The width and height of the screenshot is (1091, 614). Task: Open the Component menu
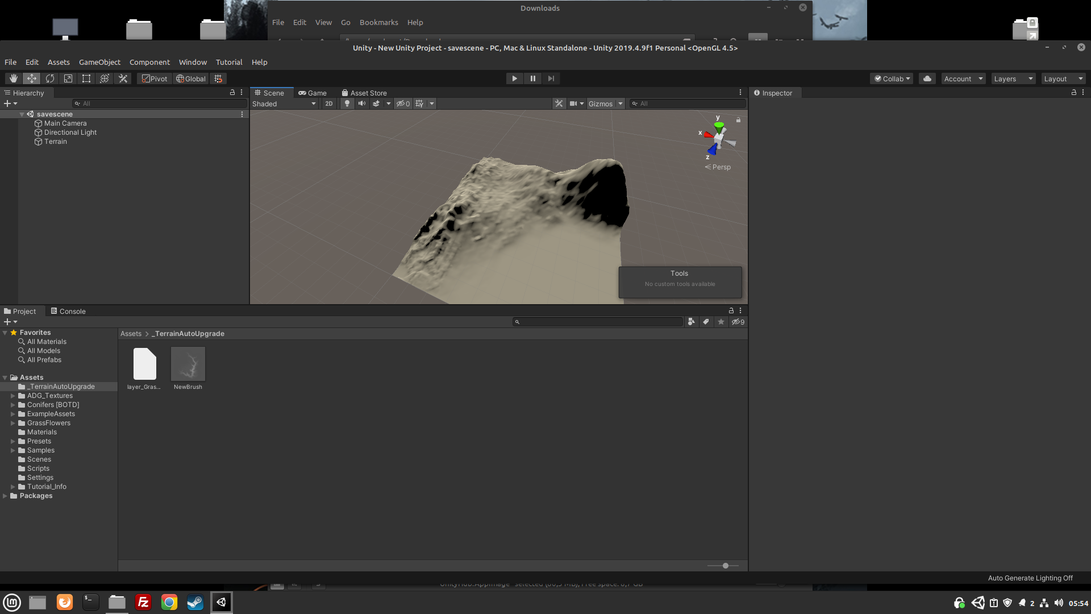click(149, 62)
